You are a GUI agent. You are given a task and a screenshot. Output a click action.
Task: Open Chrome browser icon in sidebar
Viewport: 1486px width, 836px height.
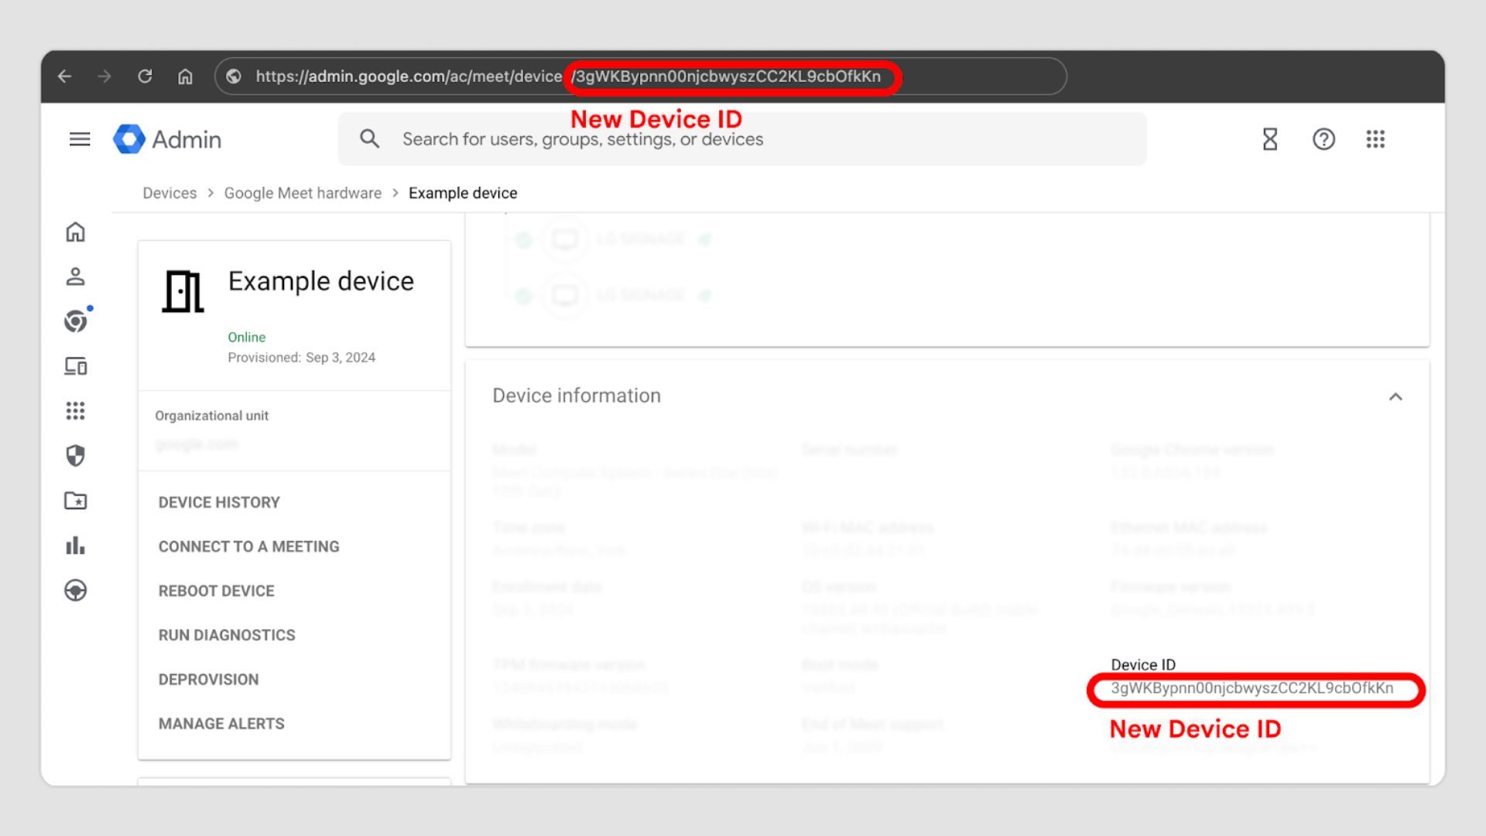pyautogui.click(x=76, y=320)
